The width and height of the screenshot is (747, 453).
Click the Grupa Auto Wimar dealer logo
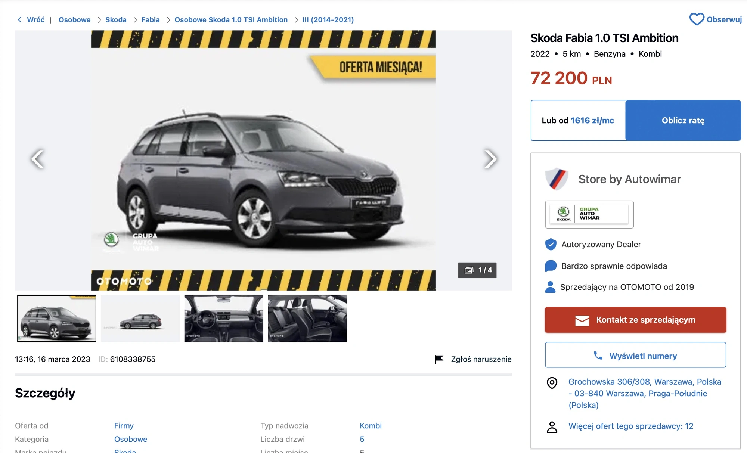click(x=589, y=214)
